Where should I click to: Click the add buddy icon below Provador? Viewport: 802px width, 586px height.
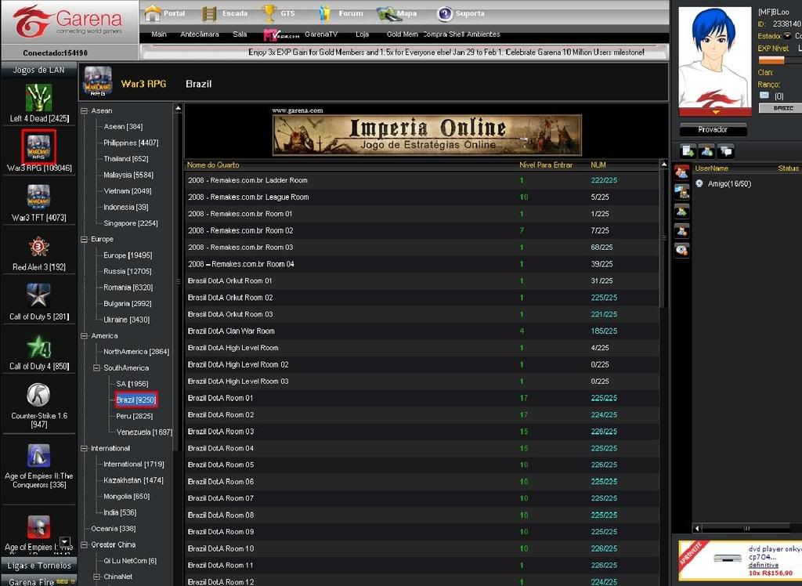tap(707, 151)
